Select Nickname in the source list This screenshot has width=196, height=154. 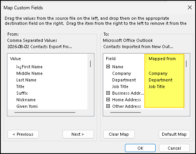click(x=26, y=100)
